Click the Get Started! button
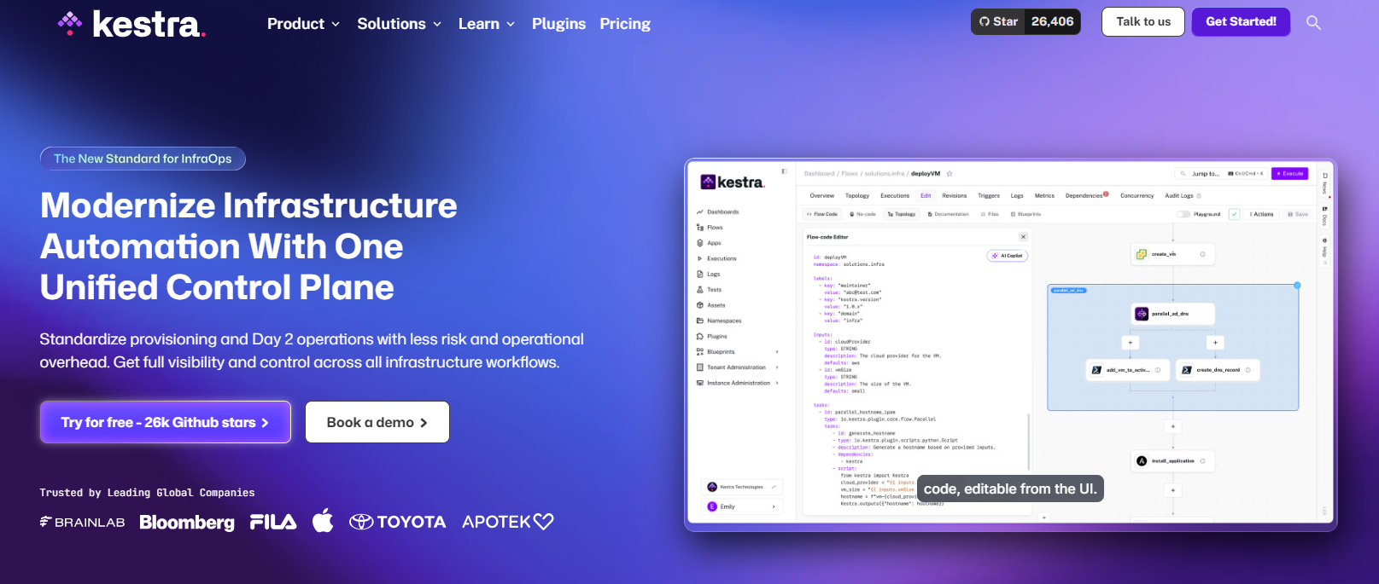Image resolution: width=1379 pixels, height=584 pixels. coord(1241,21)
